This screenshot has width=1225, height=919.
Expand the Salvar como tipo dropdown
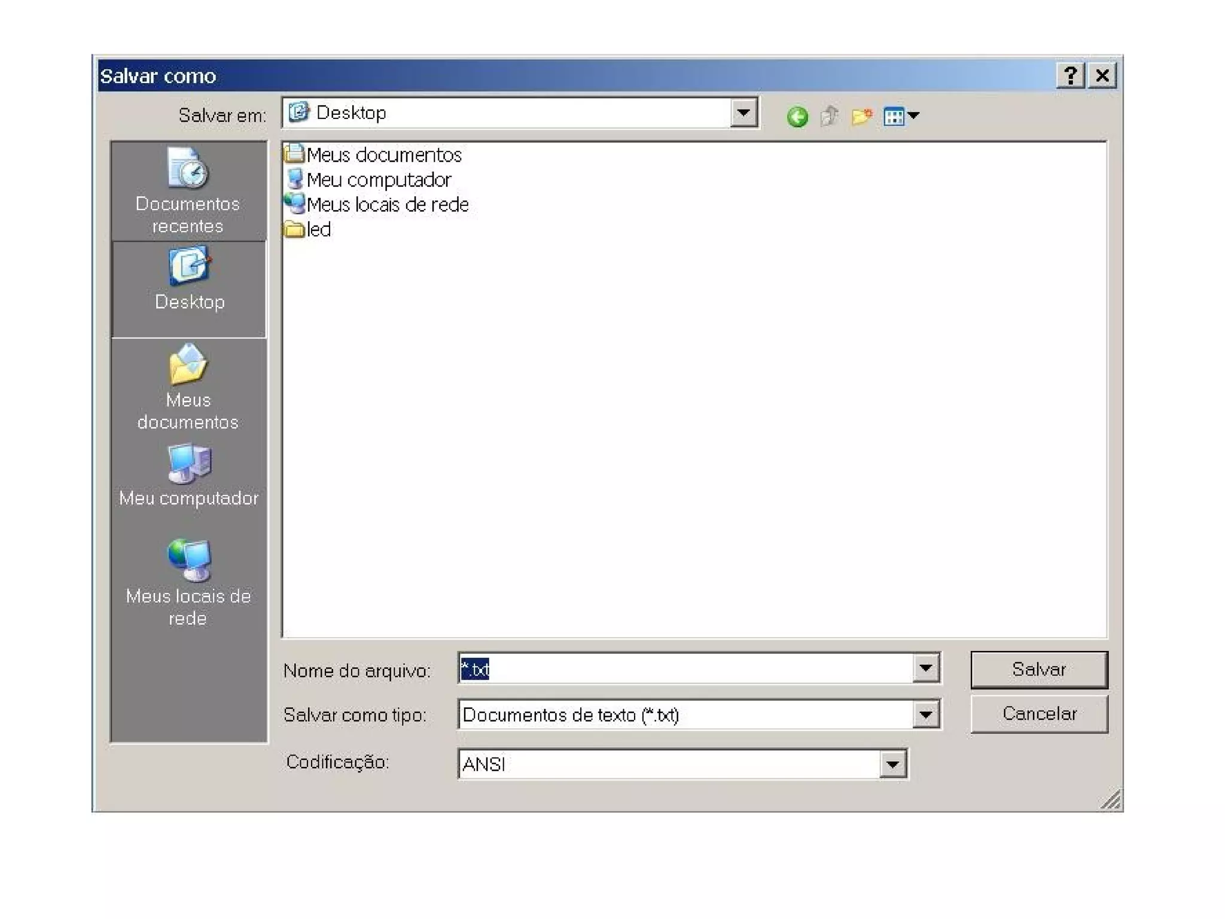point(925,714)
